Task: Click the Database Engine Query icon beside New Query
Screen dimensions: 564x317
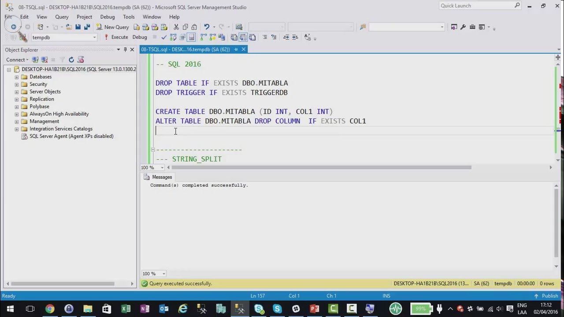Action: coord(137,27)
